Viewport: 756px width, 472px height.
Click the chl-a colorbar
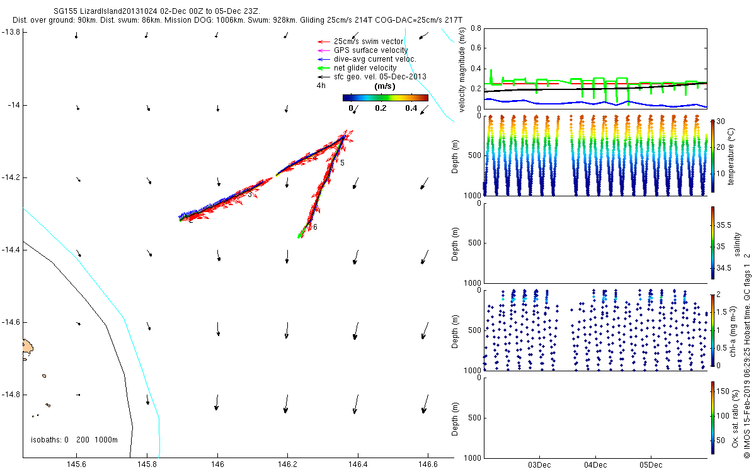click(713, 330)
